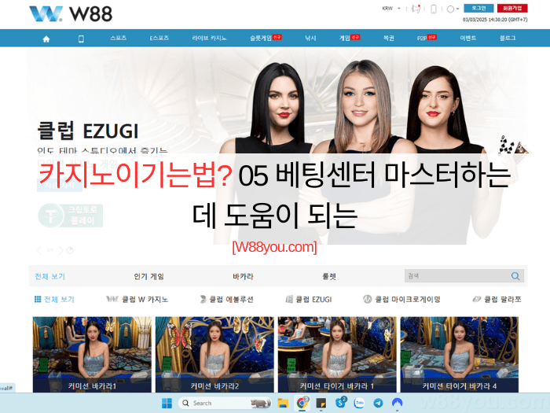Open Telegram from the taskbar
Screen dimensions: 550x413
pos(378,403)
